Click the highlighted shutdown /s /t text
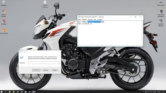Image resolution: width=166 pixels, height=93 pixels. 94,22
